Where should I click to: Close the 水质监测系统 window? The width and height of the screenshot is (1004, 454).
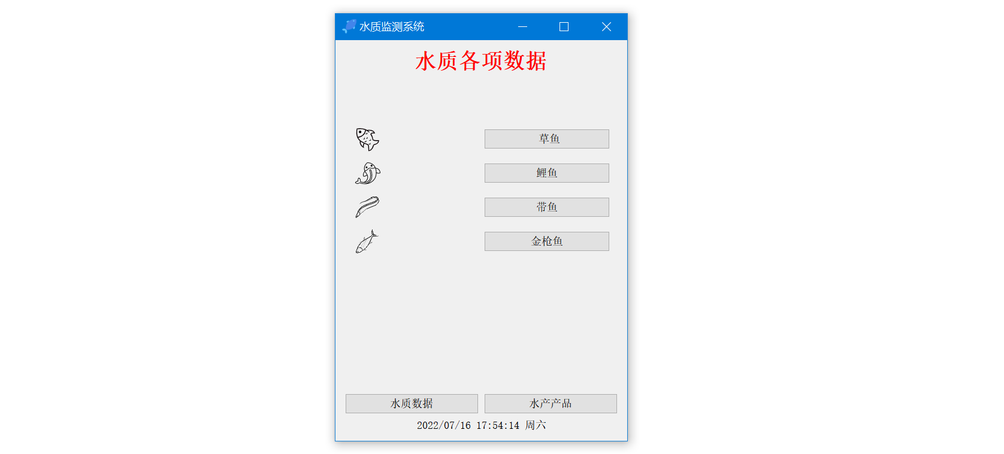[606, 26]
